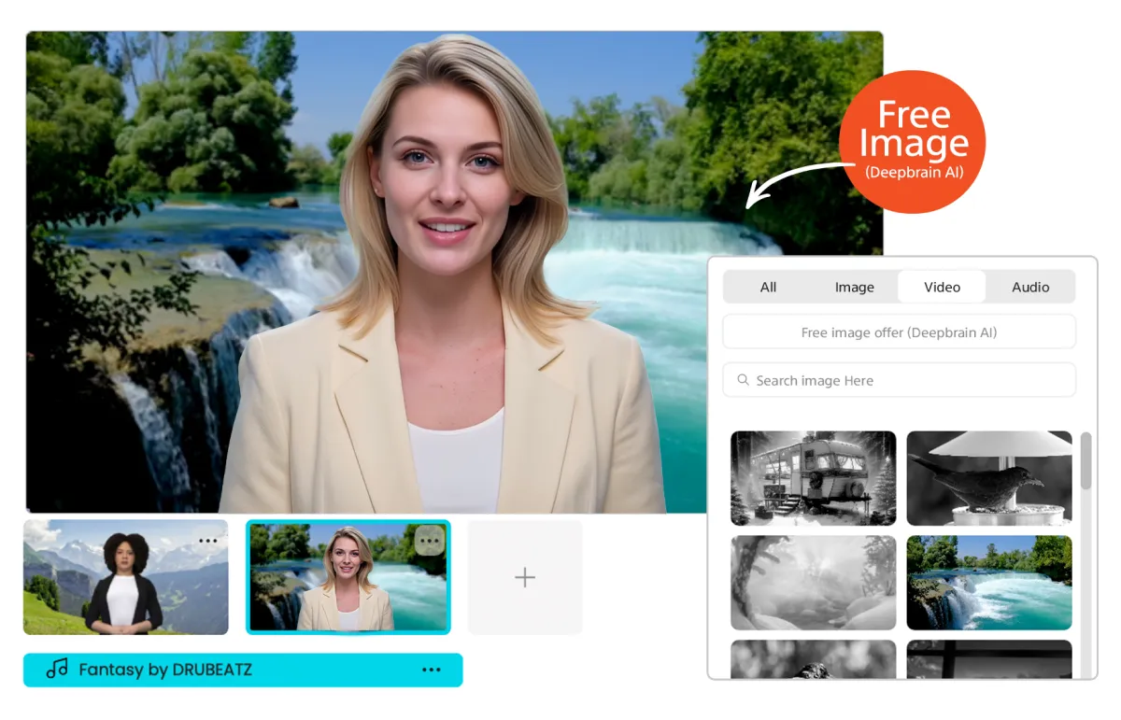Click the search magnifier icon
This screenshot has height=720, width=1121.
point(744,380)
